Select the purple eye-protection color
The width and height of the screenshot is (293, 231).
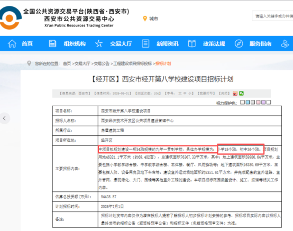[x=263, y=103]
